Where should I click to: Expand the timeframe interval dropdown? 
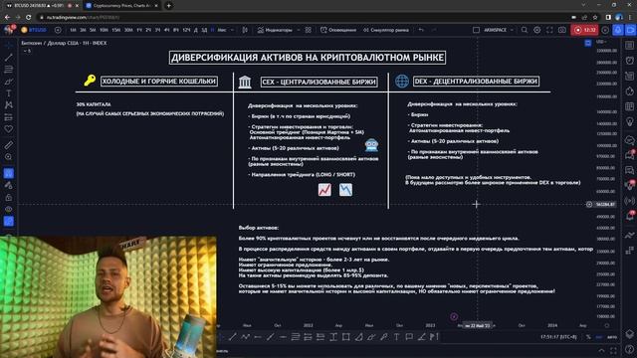(232, 30)
